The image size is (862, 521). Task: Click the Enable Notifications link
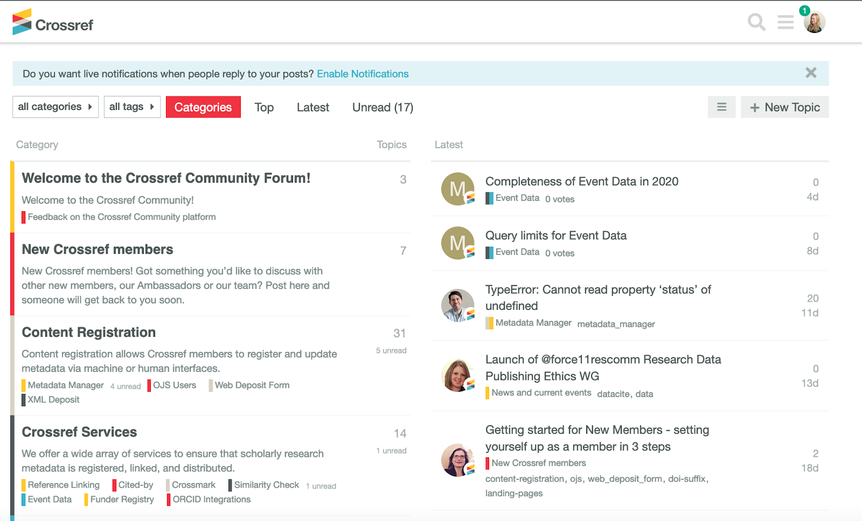[x=363, y=74]
